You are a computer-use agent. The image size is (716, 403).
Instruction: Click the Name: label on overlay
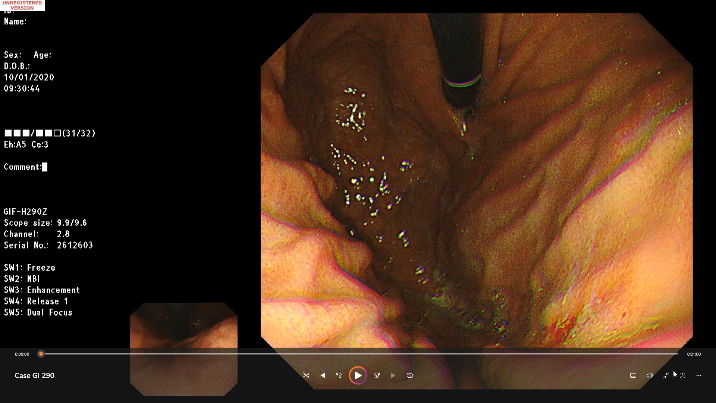point(15,21)
